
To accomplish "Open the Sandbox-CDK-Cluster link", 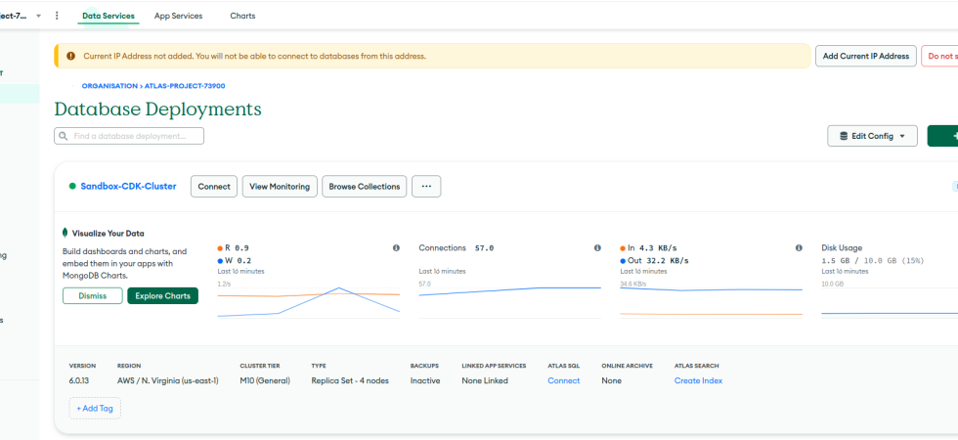I will [128, 187].
